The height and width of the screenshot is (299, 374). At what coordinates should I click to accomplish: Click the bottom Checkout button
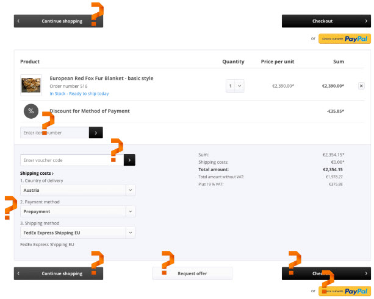point(326,273)
